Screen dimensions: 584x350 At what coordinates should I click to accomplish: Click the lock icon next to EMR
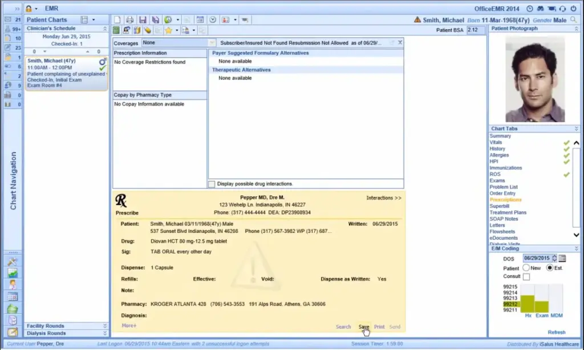pyautogui.click(x=29, y=8)
